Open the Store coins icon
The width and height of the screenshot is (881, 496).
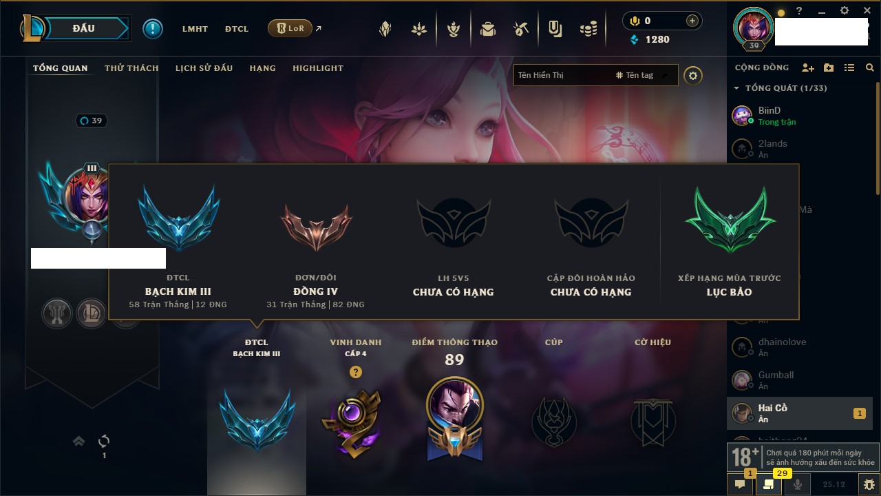[588, 29]
